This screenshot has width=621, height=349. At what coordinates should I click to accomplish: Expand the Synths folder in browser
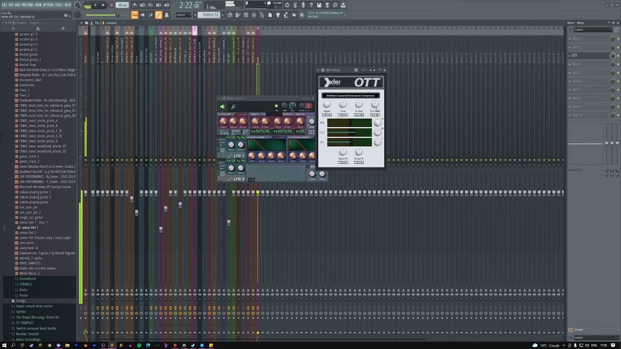click(21, 312)
